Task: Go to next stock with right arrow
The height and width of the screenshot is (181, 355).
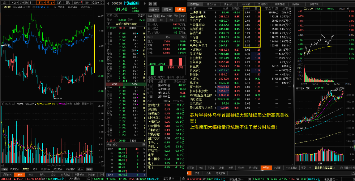Action: pyautogui.click(x=145, y=3)
